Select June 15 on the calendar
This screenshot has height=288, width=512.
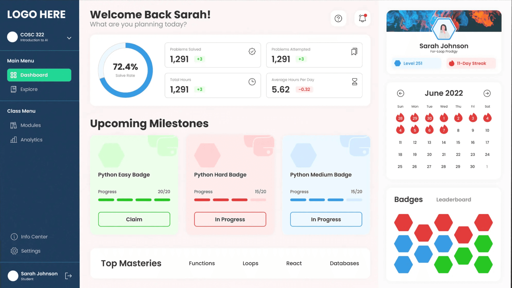click(x=458, y=142)
